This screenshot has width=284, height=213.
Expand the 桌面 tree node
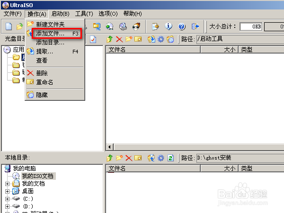pos(7,191)
